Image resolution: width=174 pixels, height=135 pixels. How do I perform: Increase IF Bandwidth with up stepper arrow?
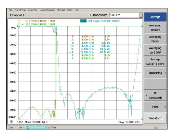click(141, 14)
